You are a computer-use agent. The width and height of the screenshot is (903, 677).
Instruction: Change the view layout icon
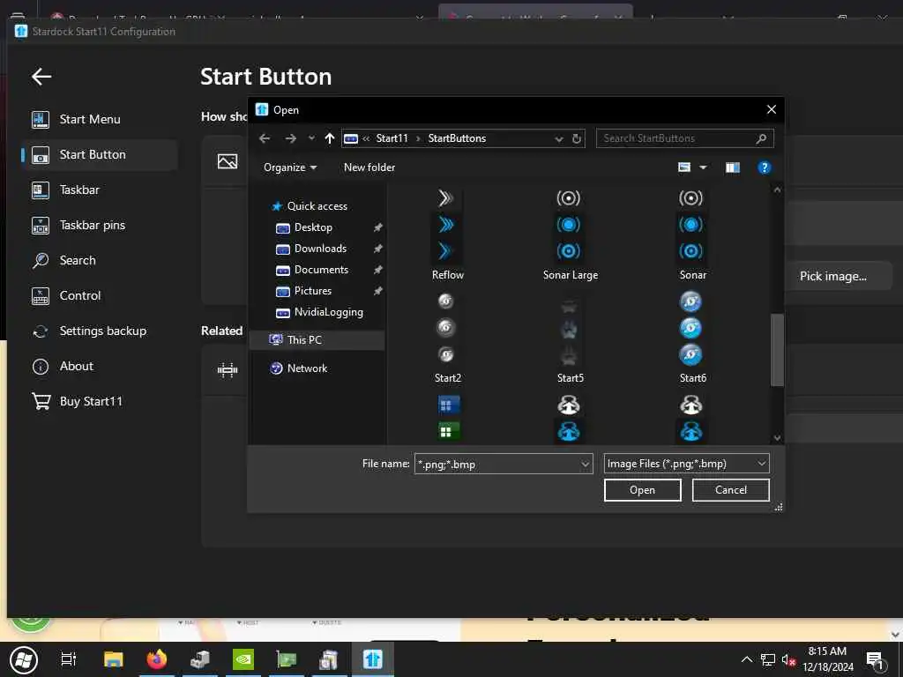point(684,167)
